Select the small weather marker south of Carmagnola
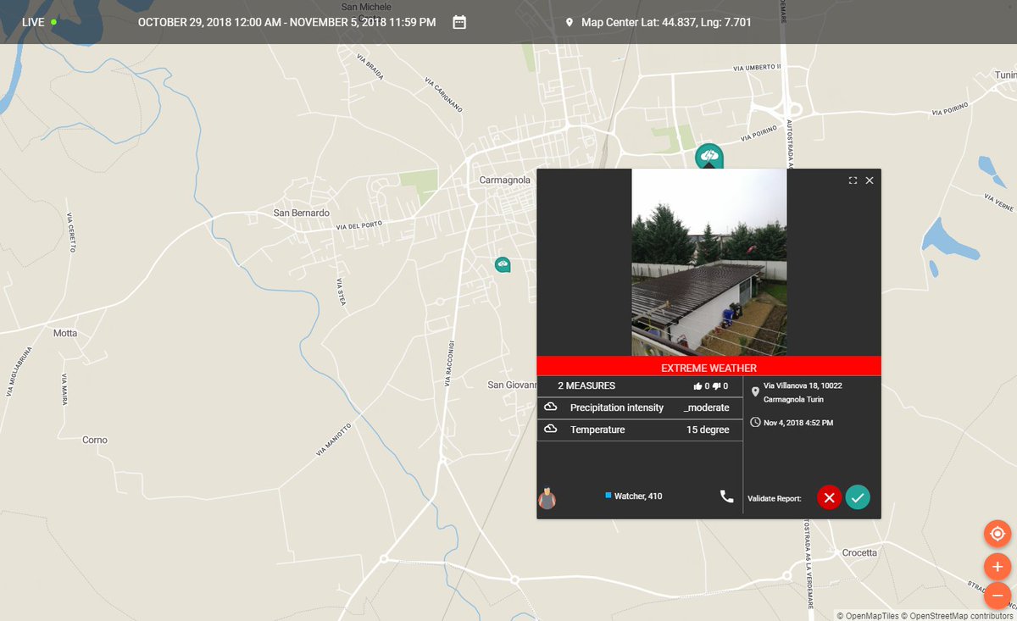The image size is (1017, 621). click(x=503, y=264)
